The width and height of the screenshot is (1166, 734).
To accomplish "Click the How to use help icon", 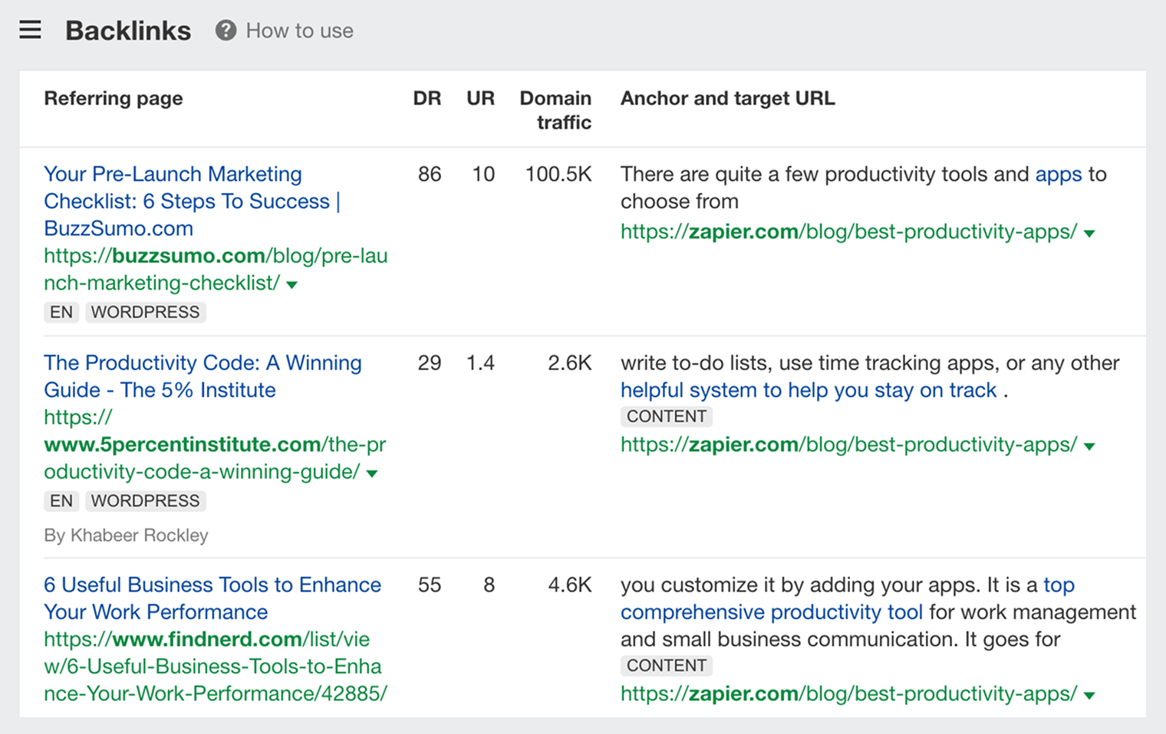I will 226,31.
